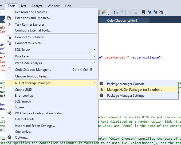Open the Tools menu
The image size is (181, 145).
point(11,6)
